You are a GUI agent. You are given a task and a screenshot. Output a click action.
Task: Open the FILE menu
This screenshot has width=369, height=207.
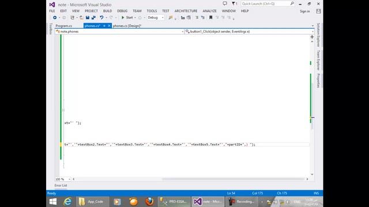coord(52,11)
